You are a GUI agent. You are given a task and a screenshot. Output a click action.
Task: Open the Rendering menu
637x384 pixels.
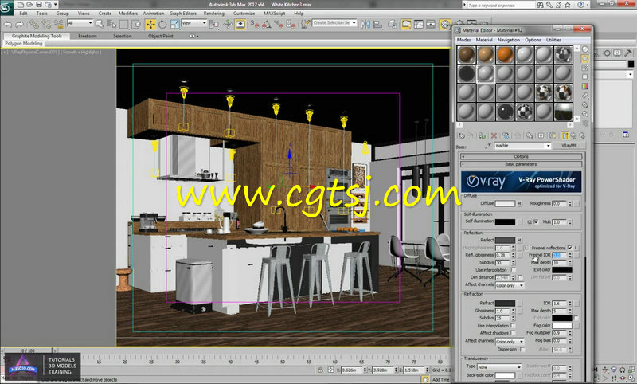coord(214,14)
